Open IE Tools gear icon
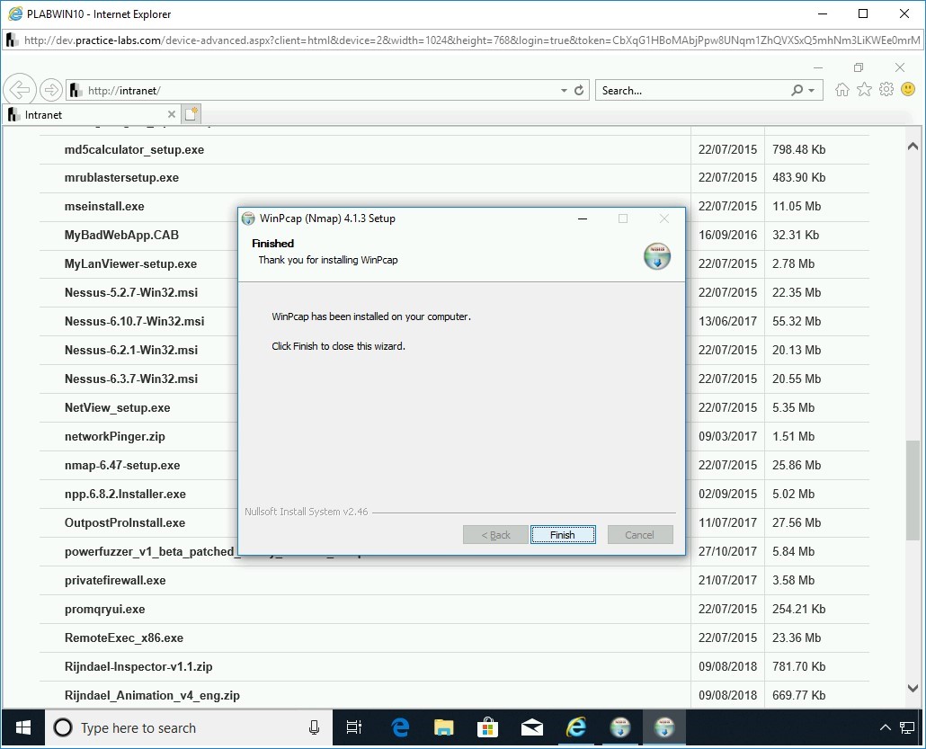This screenshot has width=926, height=749. 886,90
